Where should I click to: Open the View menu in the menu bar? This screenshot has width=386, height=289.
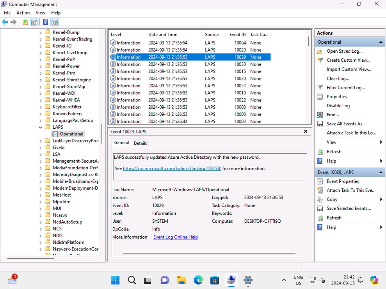tap(40, 13)
